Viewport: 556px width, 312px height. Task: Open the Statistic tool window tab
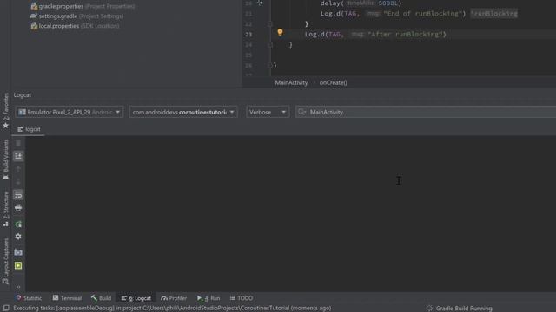(x=29, y=298)
